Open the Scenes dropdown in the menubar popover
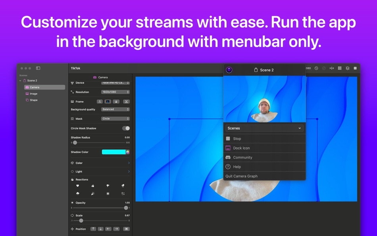The width and height of the screenshot is (377, 236). pos(264,128)
